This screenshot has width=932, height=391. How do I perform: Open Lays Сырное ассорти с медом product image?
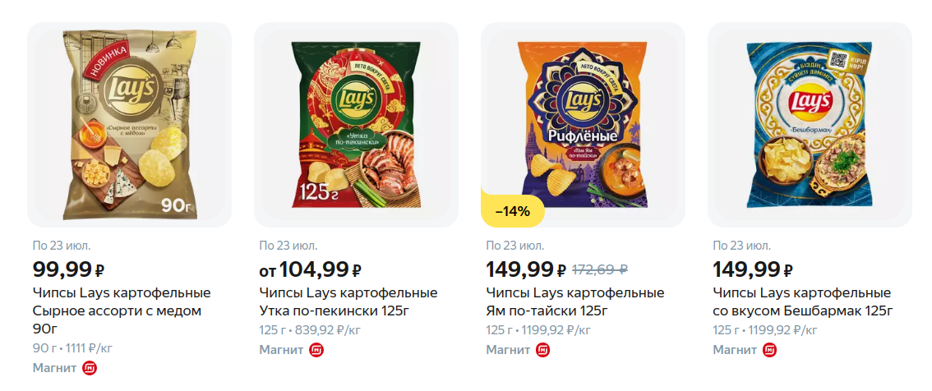pyautogui.click(x=130, y=125)
